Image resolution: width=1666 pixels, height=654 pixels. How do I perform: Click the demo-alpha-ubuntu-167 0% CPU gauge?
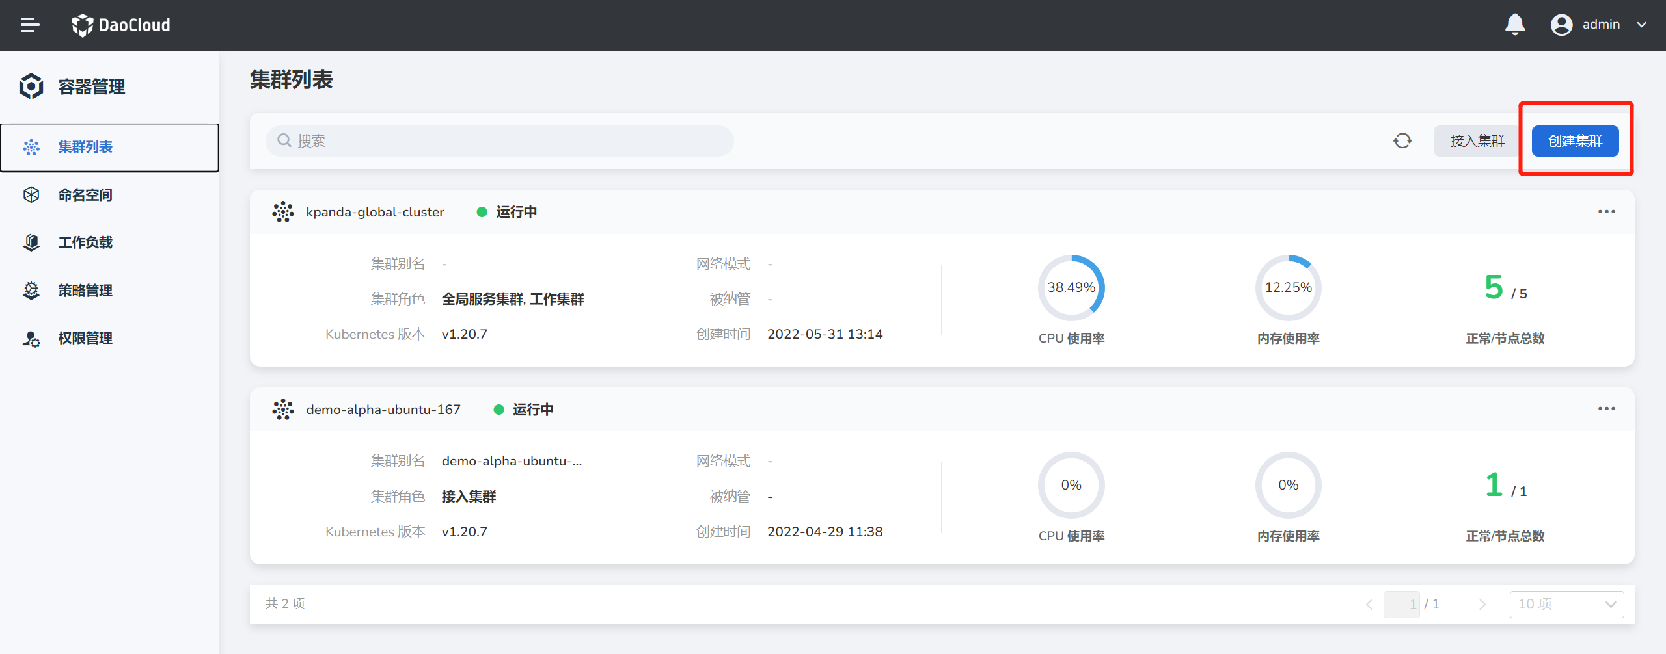pos(1071,485)
